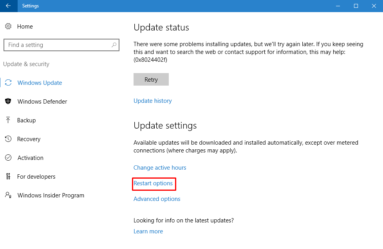
Task: Select the Recovery menu item
Action: click(x=29, y=139)
